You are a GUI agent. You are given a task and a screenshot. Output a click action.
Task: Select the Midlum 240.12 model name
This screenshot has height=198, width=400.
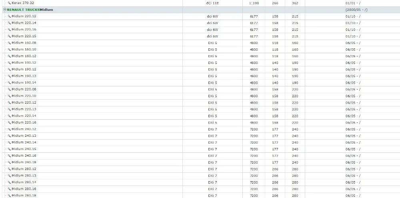coord(24,129)
